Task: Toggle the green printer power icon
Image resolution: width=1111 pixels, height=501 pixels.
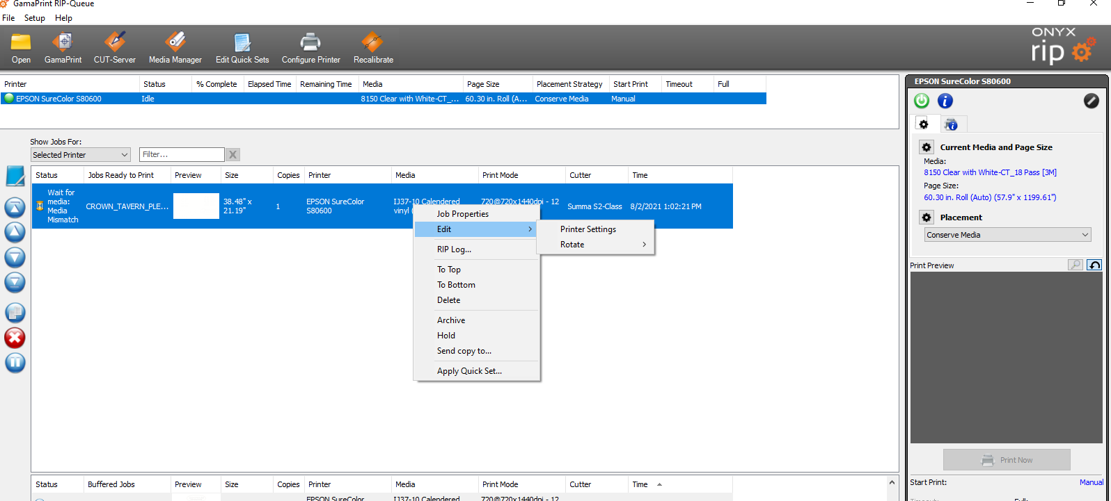Action: 922,101
